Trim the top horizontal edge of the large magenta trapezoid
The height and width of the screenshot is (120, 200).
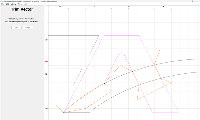[121, 36]
